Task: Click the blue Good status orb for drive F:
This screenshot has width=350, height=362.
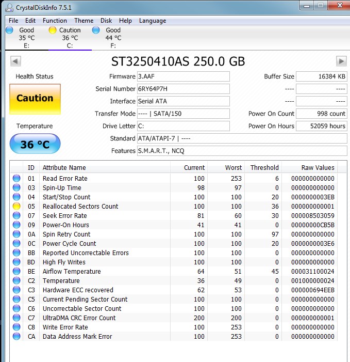Action: [x=96, y=30]
